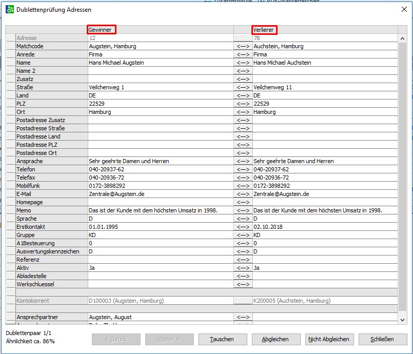Click Gewinner name field Hans Michael Augstein

(161, 63)
